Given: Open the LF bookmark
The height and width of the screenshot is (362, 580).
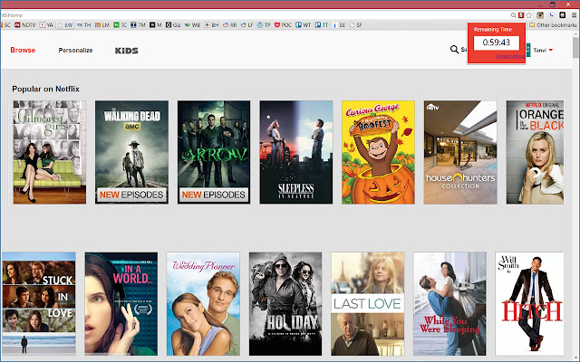Looking at the screenshot, I should click(x=247, y=25).
